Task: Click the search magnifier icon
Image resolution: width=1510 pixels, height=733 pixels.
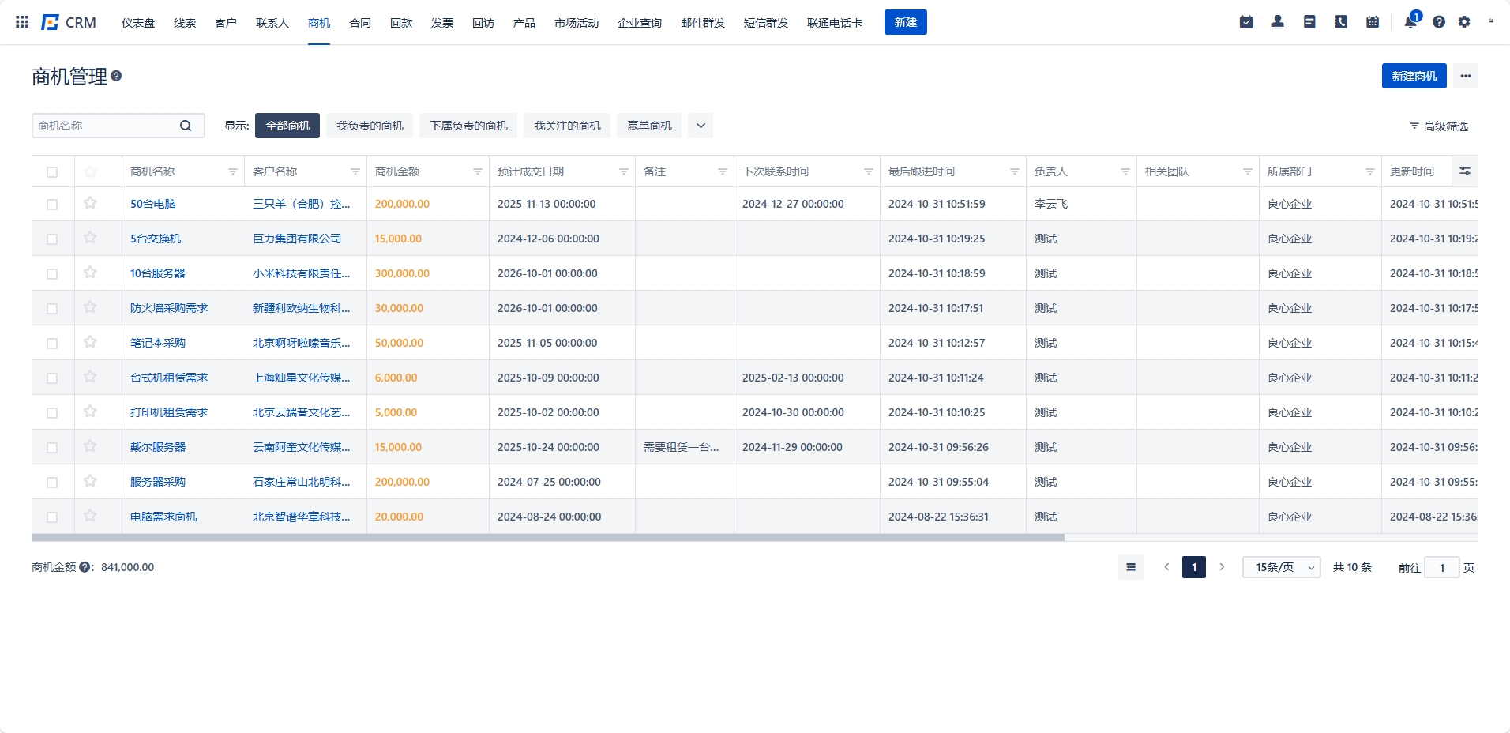Action: (x=186, y=126)
